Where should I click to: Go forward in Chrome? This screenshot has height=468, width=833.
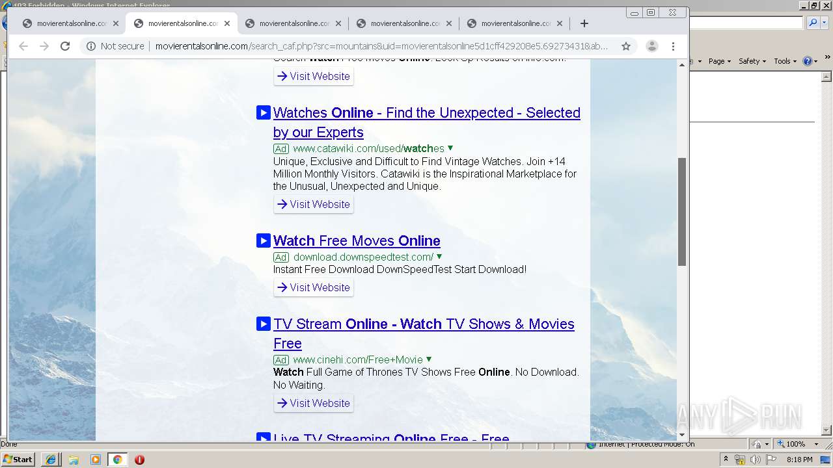(44, 46)
